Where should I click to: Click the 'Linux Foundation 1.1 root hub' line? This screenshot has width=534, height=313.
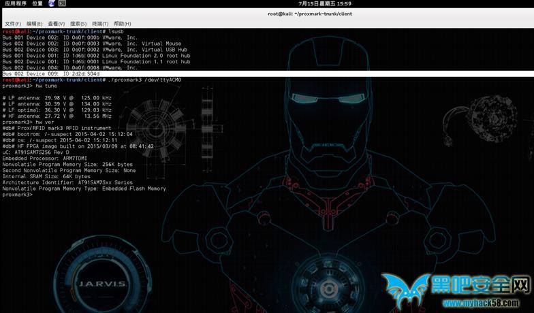click(x=96, y=62)
